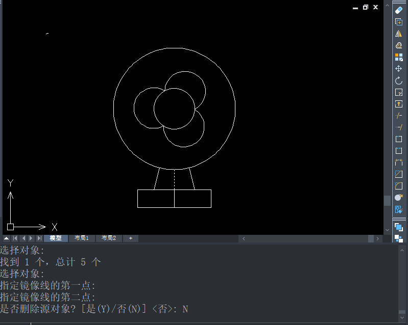
Task: Activate the Mirror tool
Action: pyautogui.click(x=399, y=34)
